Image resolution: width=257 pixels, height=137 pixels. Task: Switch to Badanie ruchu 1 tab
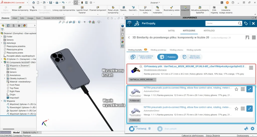(30, 132)
